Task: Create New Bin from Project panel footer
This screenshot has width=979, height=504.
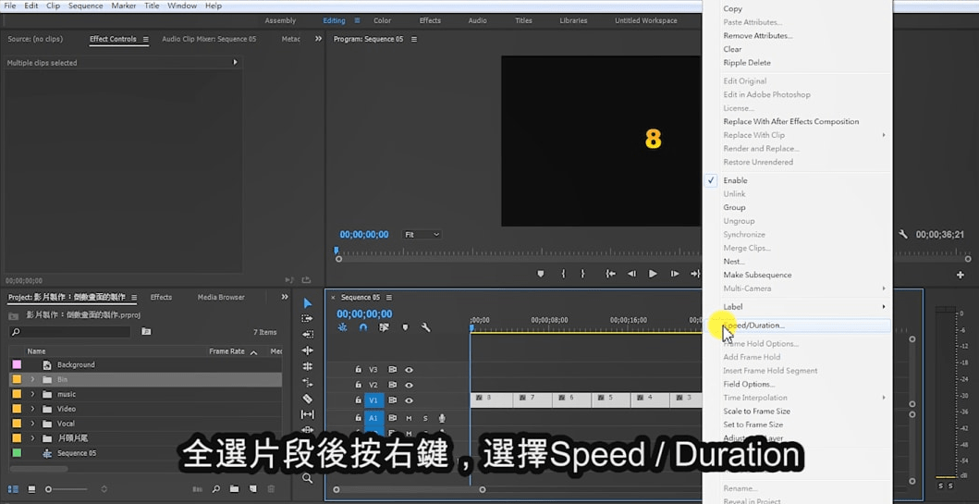Action: [x=234, y=489]
